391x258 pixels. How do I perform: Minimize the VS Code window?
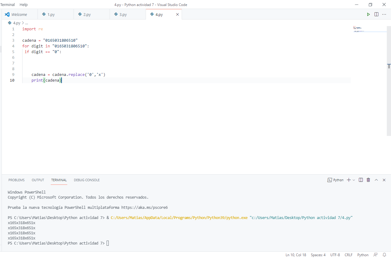tap(356, 4)
